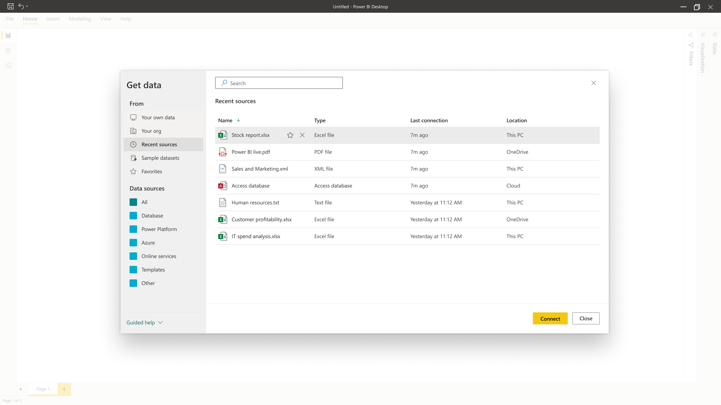
Task: Select the Power BI live.pdf row
Action: (x=251, y=152)
